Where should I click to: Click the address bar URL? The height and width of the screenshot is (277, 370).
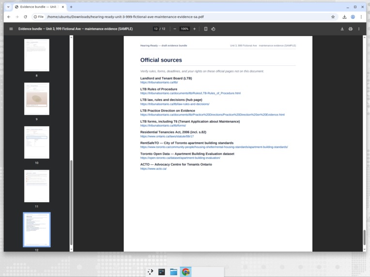[x=125, y=17]
